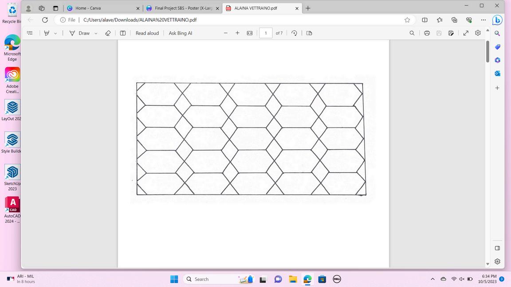511x287 pixels.
Task: Open the SketchUp 2023 desktop shortcut
Action: pos(12,178)
